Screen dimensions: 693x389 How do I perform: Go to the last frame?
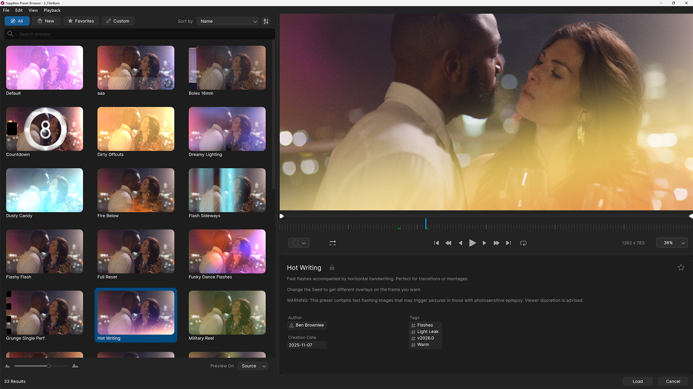[508, 243]
